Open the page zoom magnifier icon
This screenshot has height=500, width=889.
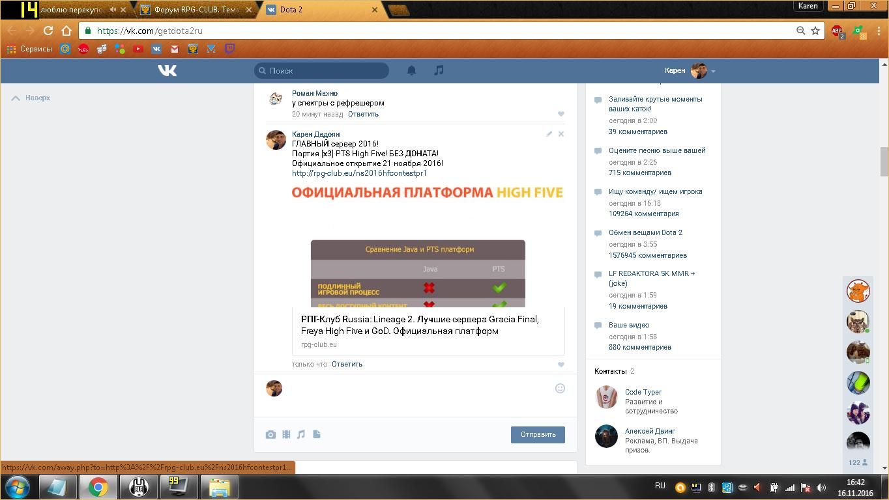800,31
